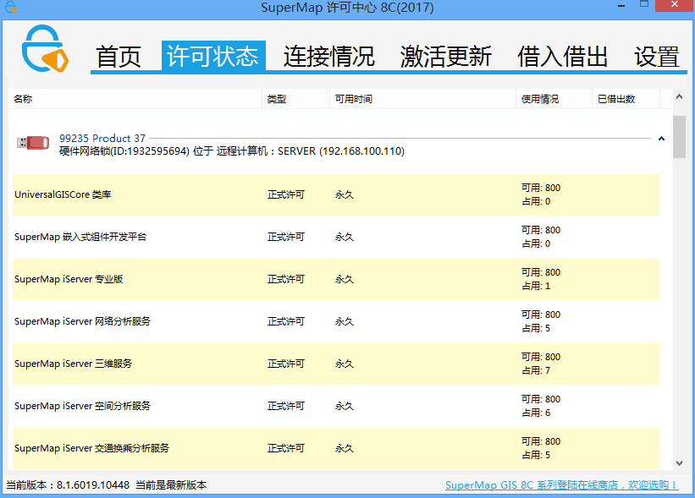
Task: Click the 可用时间 column header
Action: tap(422, 99)
